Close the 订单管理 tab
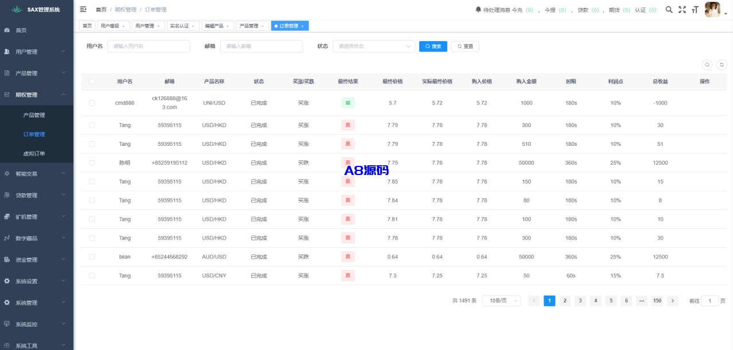 point(302,26)
